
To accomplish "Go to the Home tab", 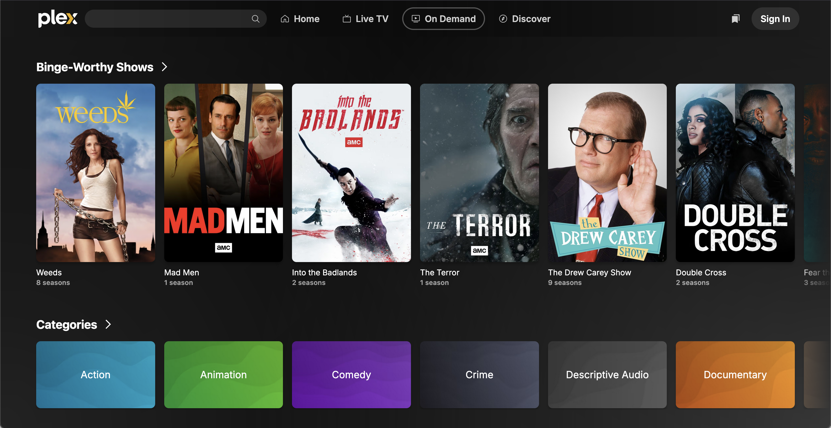I will (x=300, y=19).
